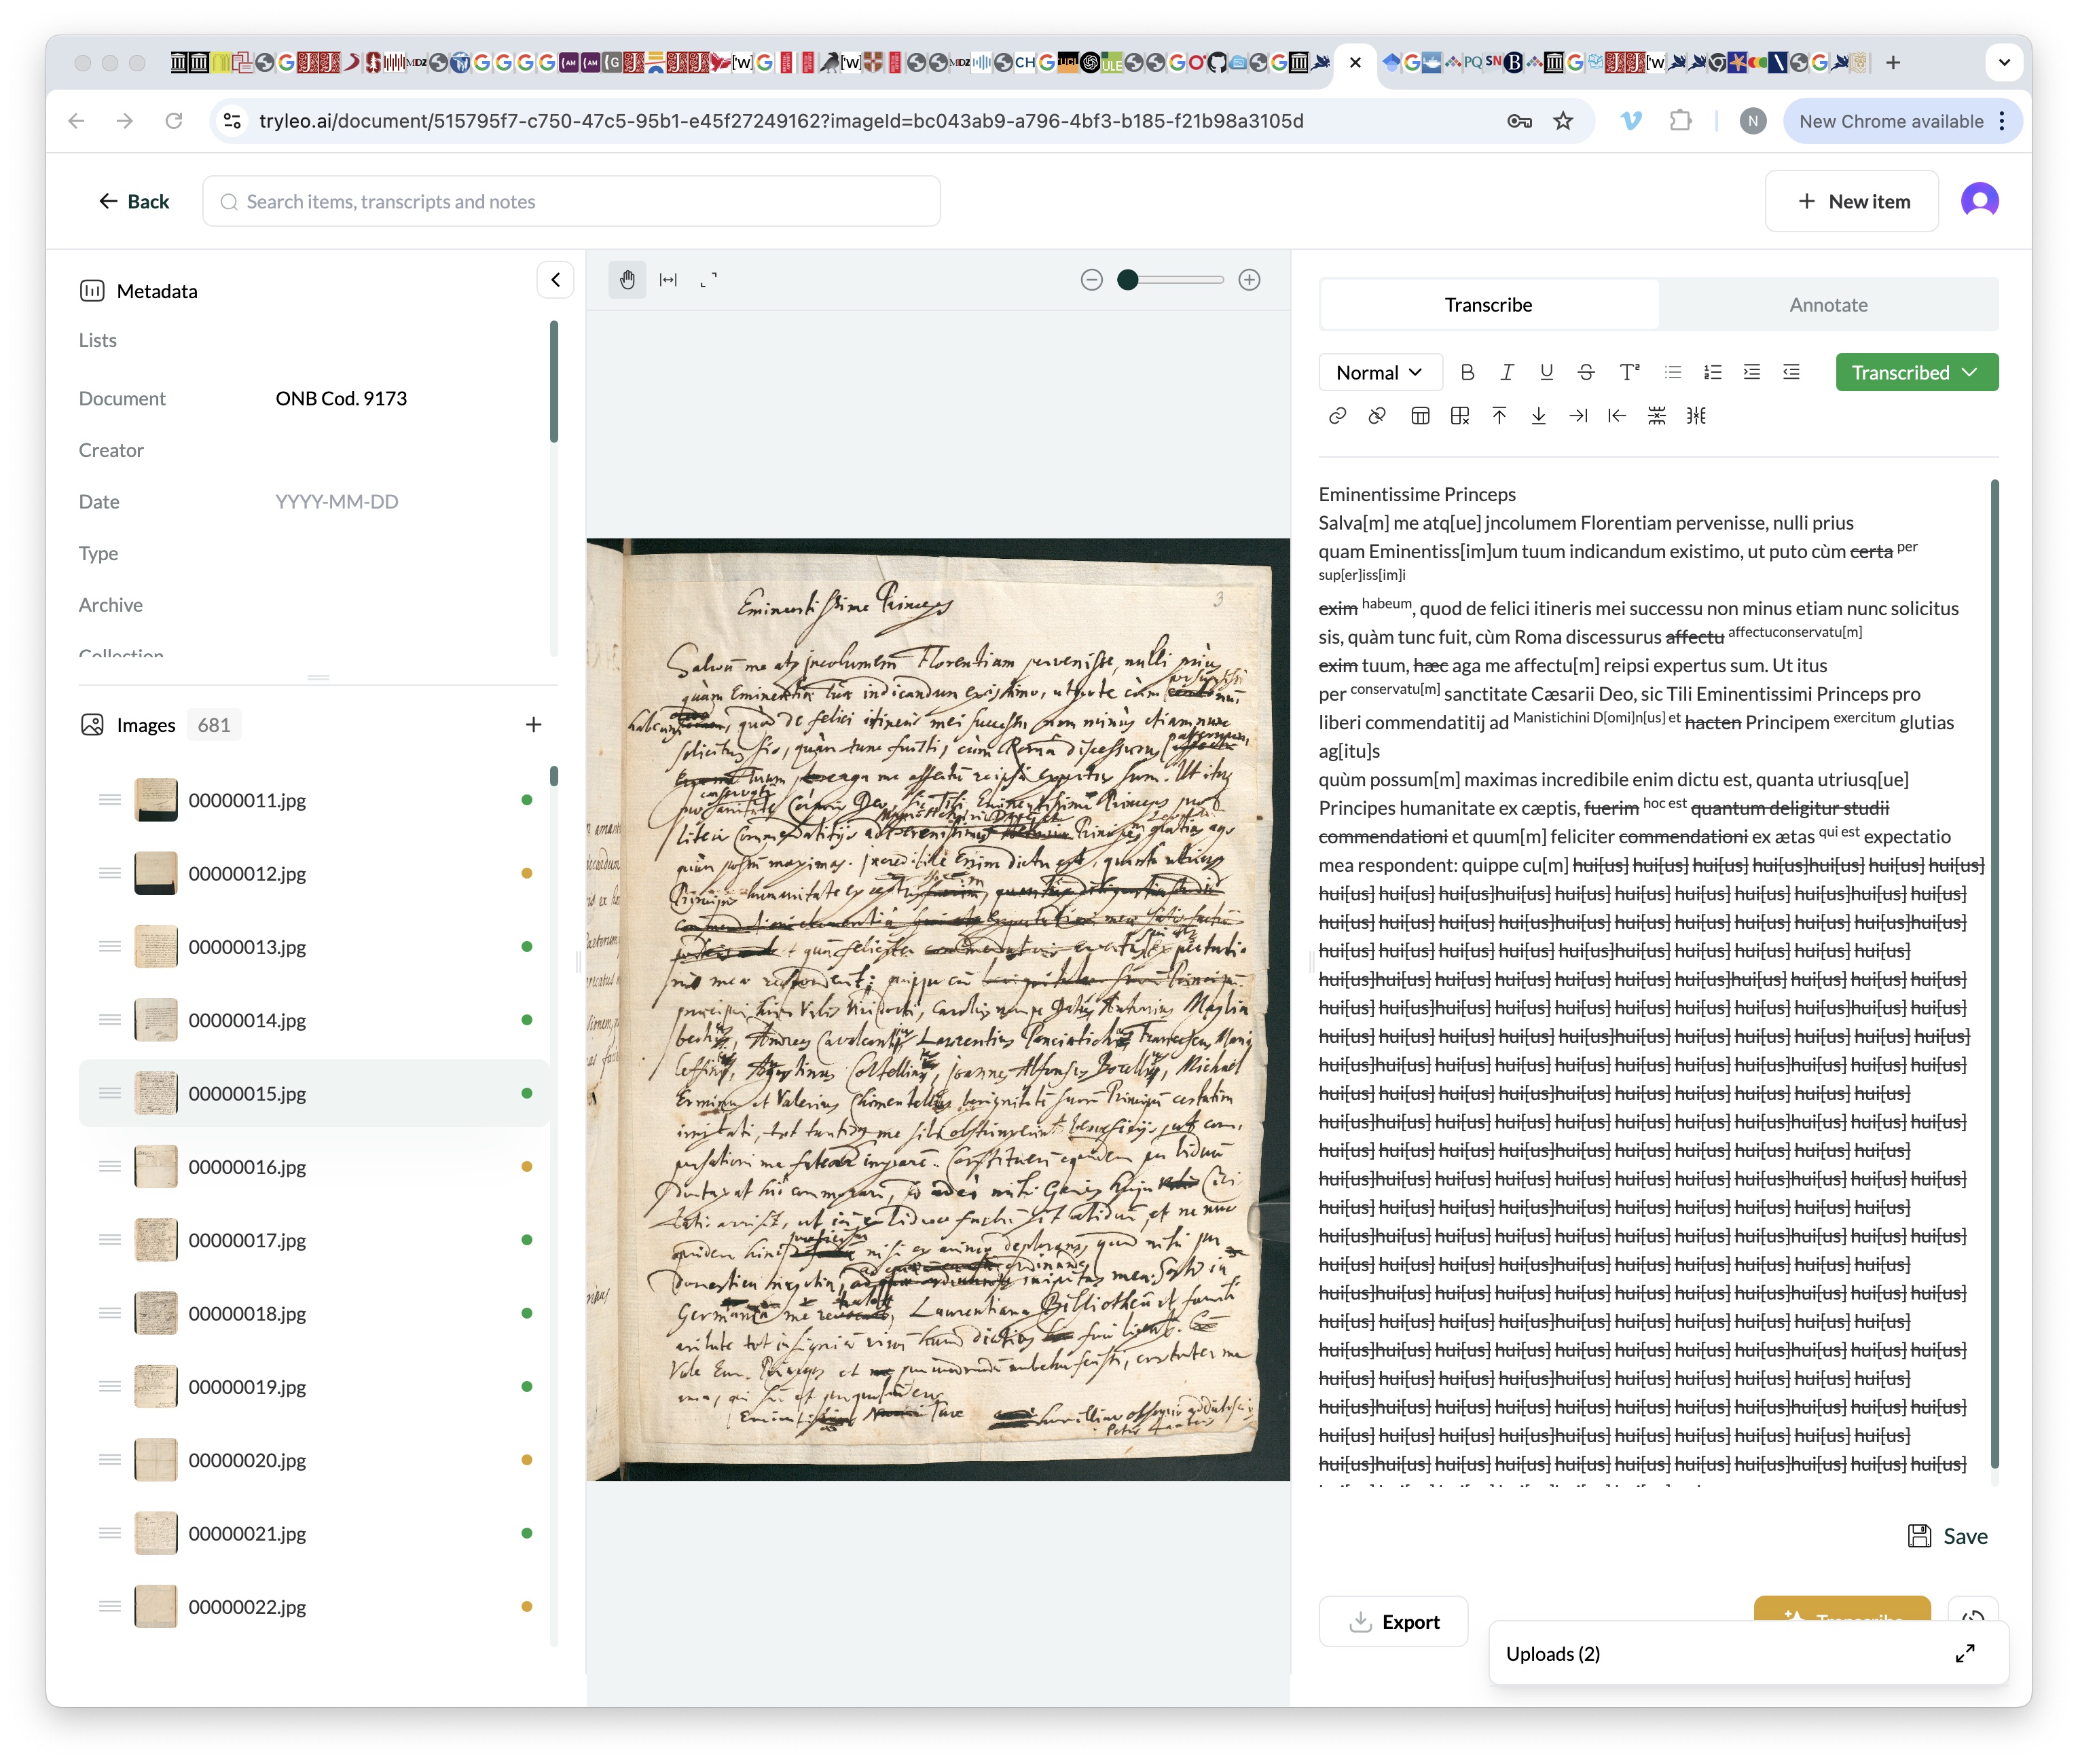This screenshot has height=1764, width=2078.
Task: Enter fullscreen image view
Action: pos(708,280)
